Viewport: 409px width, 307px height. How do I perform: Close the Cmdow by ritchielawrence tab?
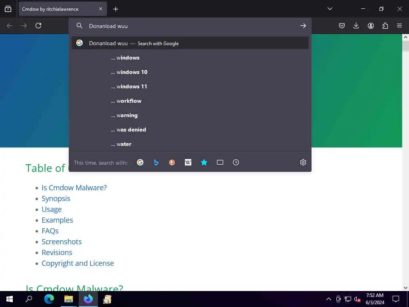pos(101,9)
